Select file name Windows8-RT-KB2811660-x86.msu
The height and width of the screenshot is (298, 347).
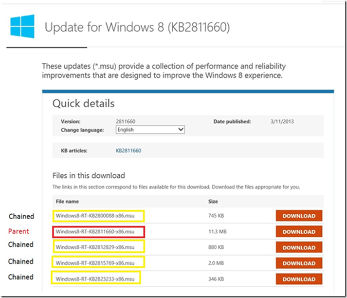(95, 232)
